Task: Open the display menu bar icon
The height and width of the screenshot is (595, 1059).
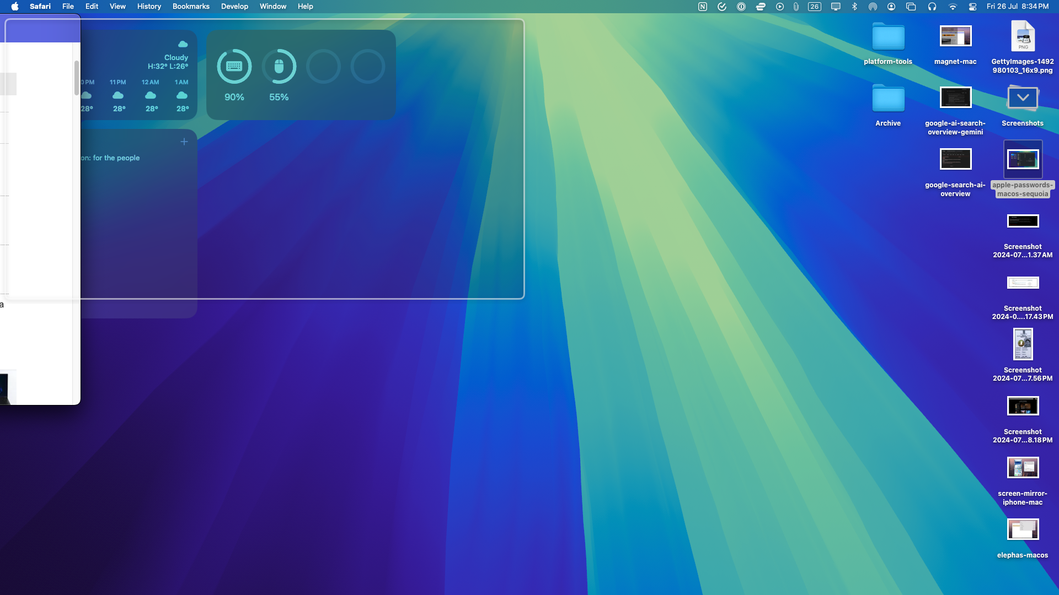Action: coord(836,7)
